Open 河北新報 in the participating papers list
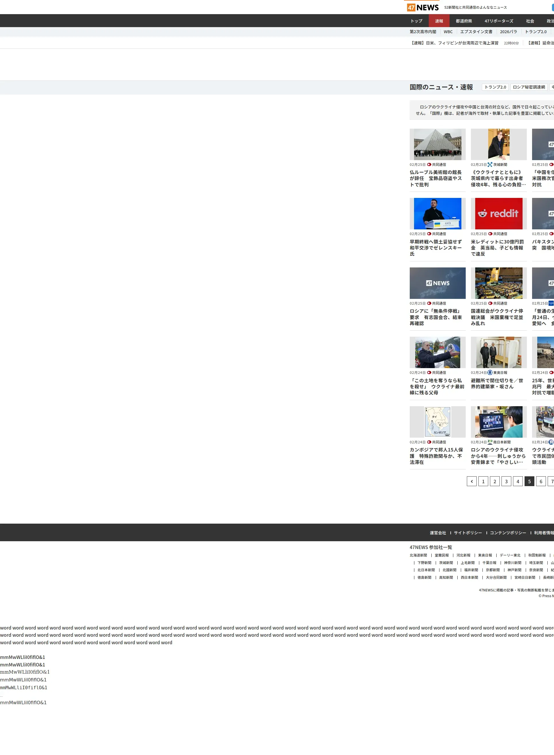This screenshot has height=755, width=554. click(x=463, y=556)
